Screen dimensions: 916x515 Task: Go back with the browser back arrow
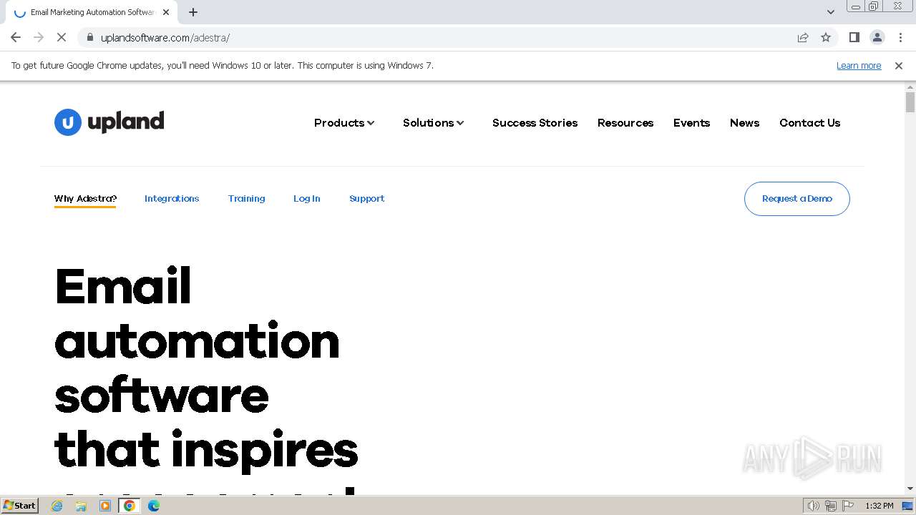point(16,37)
